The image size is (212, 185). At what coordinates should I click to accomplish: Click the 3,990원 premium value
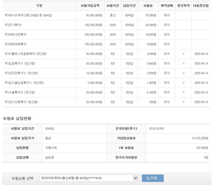point(152,54)
